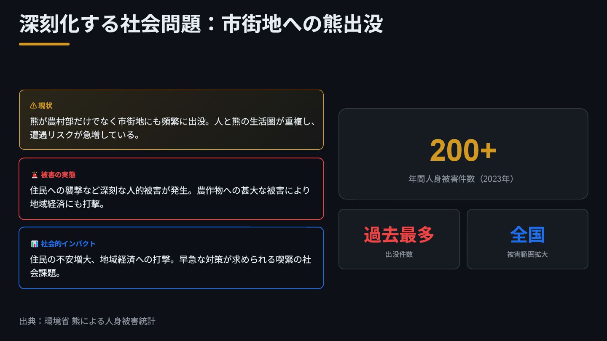
Task: Click the 遭遇リスクが急増している line
Action: (x=85, y=135)
